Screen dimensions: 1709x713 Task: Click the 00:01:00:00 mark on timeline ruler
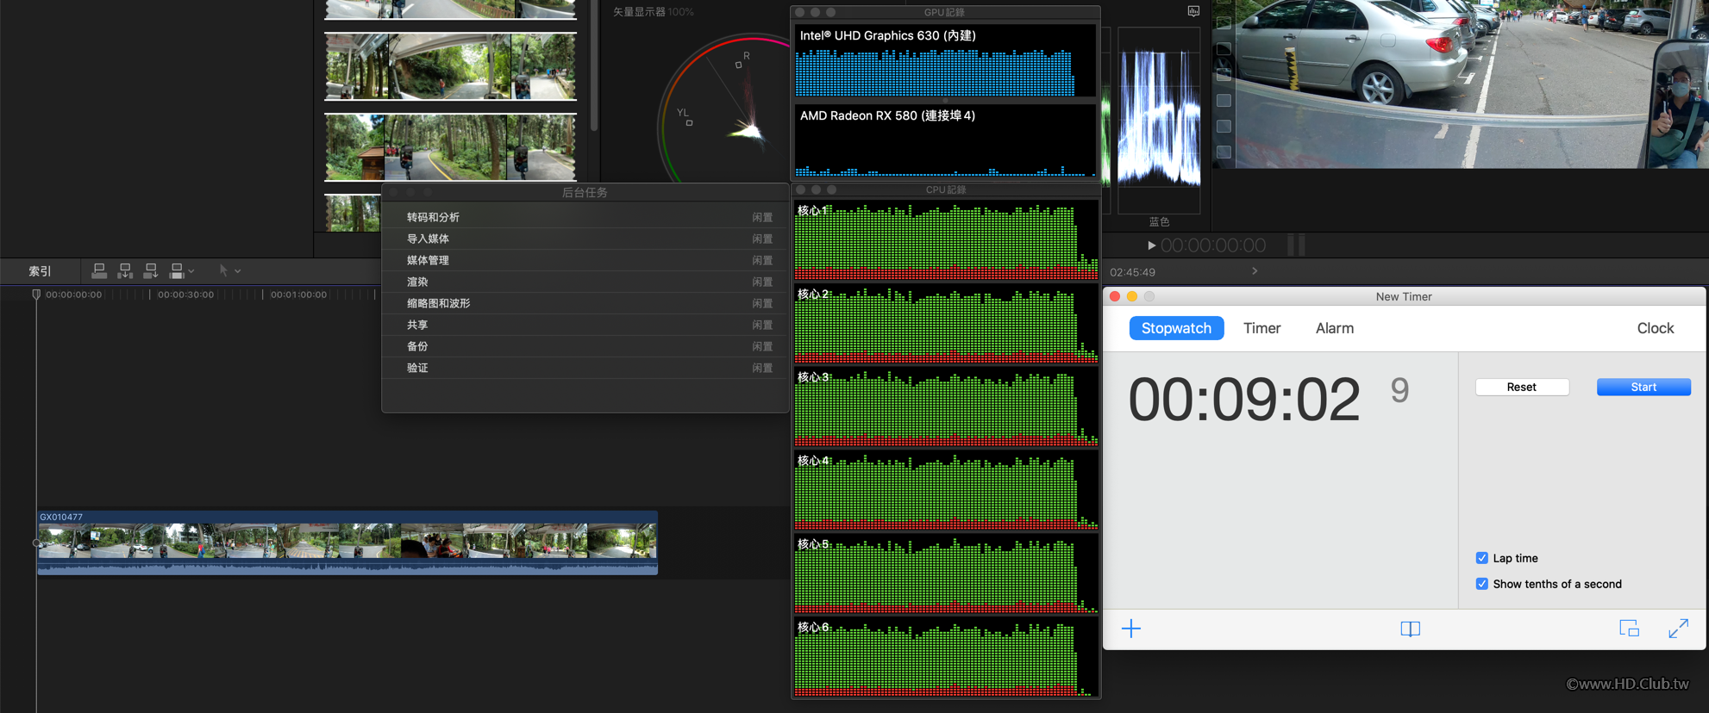[x=298, y=294]
